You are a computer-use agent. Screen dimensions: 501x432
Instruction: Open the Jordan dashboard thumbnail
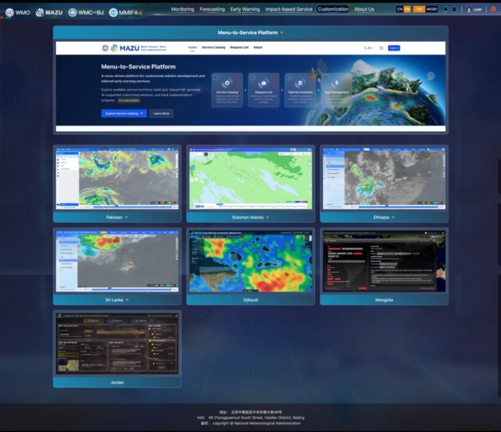point(117,343)
